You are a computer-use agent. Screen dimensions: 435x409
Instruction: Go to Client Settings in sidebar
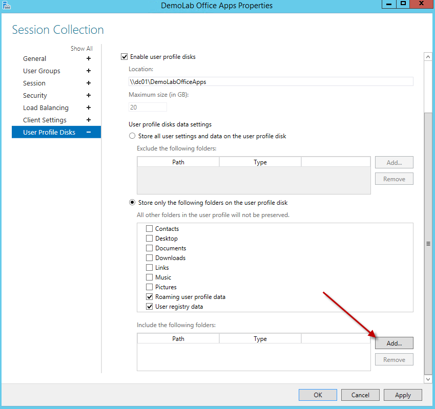[x=45, y=120]
